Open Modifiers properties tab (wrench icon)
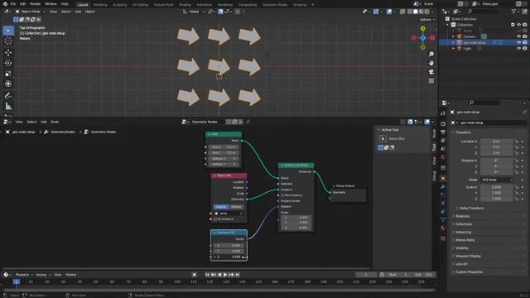Viewport: 530px width, 298px height. [443, 186]
